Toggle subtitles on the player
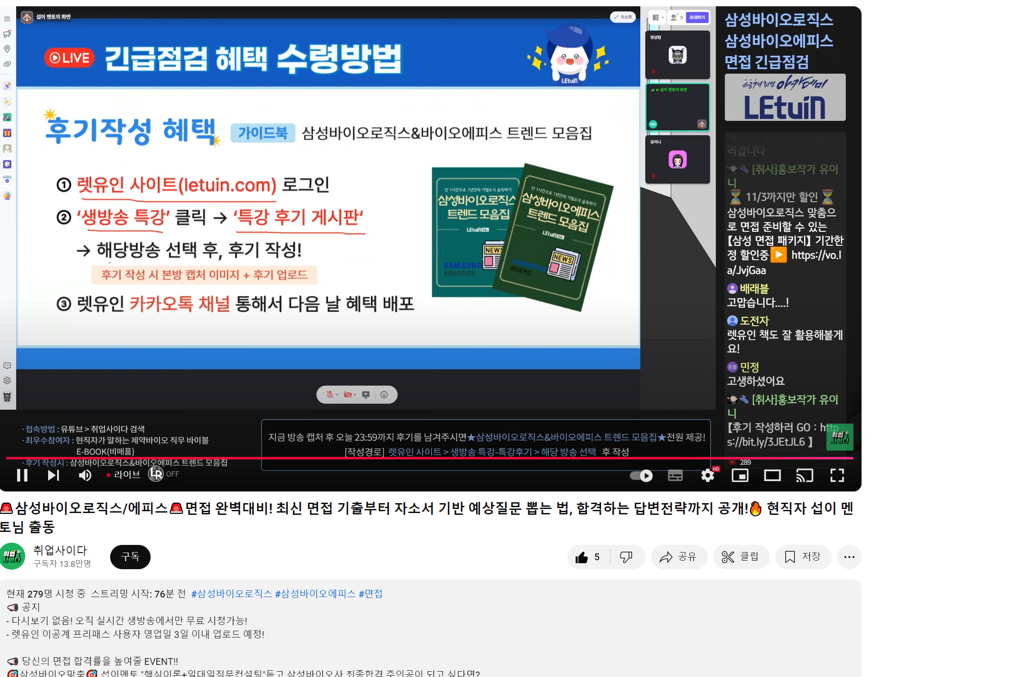Image resolution: width=1036 pixels, height=677 pixels. tap(675, 476)
